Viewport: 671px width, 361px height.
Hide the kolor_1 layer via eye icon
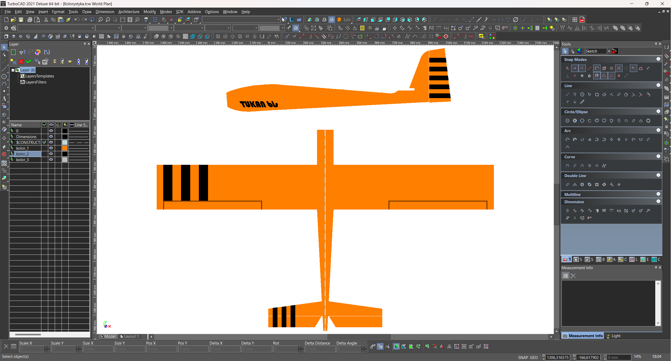(x=51, y=148)
